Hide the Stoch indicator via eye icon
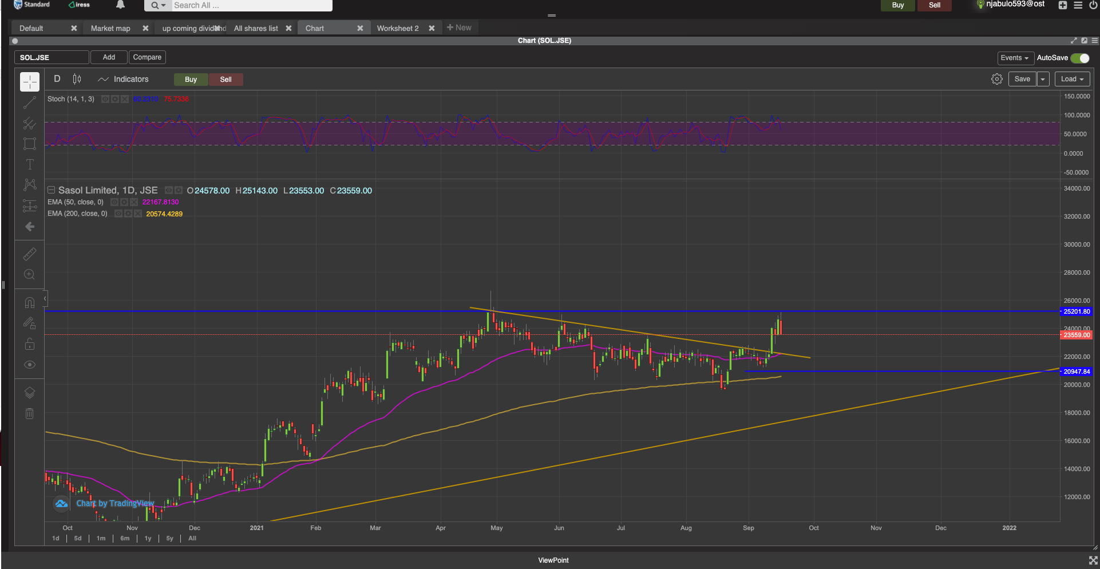Image resolution: width=1100 pixels, height=569 pixels. coord(106,99)
